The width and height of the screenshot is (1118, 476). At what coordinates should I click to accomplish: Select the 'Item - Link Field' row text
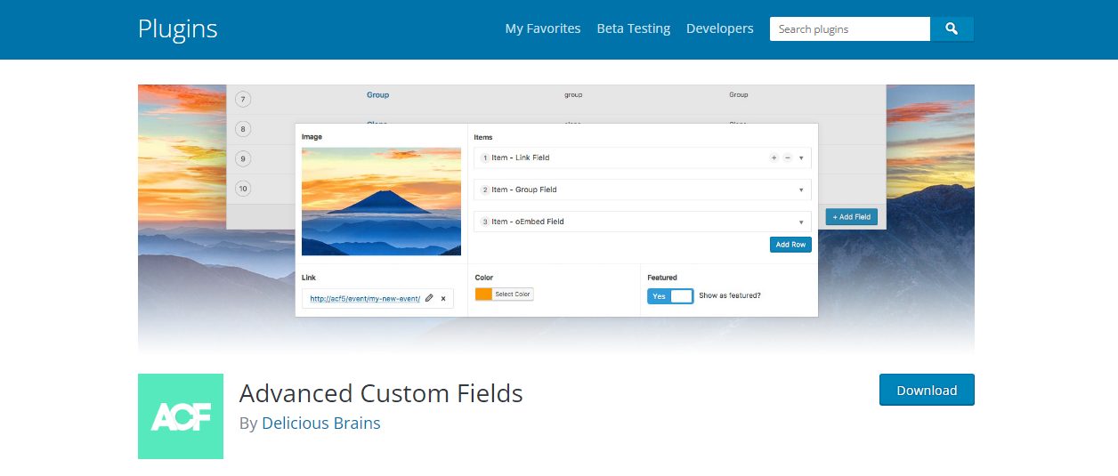[x=521, y=157]
